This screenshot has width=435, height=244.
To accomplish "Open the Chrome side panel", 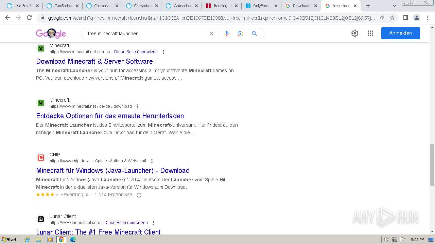I will [405, 18].
